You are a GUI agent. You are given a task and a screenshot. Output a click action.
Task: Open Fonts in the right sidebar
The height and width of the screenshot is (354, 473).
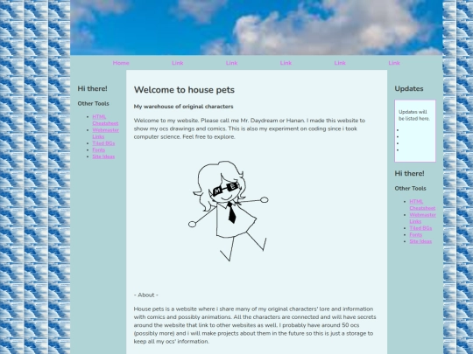[x=416, y=235]
